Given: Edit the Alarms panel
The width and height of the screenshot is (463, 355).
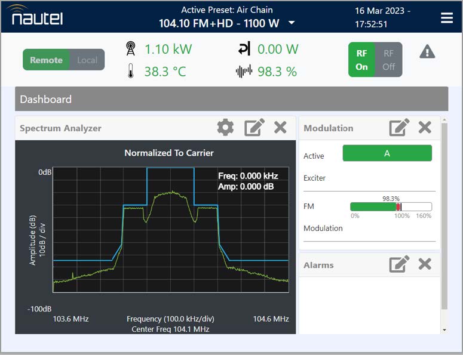Looking at the screenshot, I should click(399, 264).
